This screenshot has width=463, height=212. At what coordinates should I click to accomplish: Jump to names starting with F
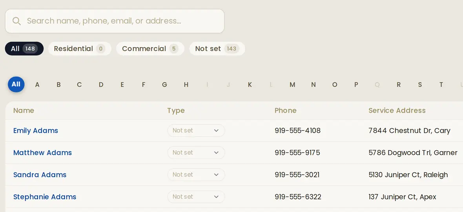click(x=144, y=85)
